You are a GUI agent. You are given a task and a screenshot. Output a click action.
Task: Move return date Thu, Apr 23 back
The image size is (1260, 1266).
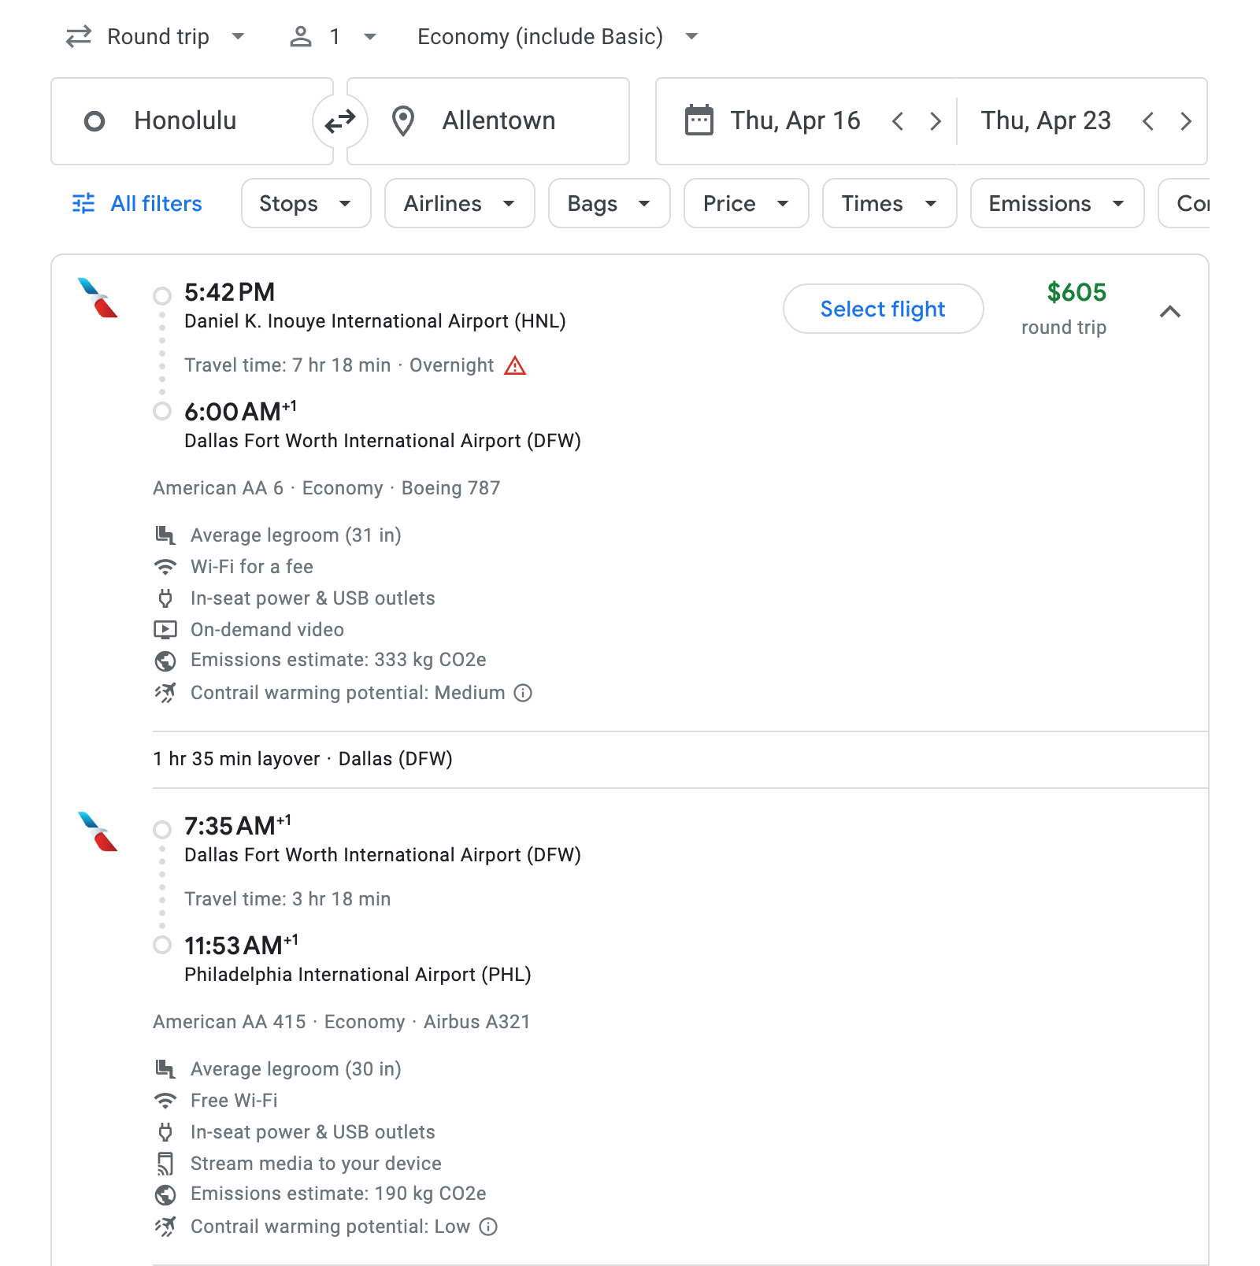click(x=1148, y=121)
